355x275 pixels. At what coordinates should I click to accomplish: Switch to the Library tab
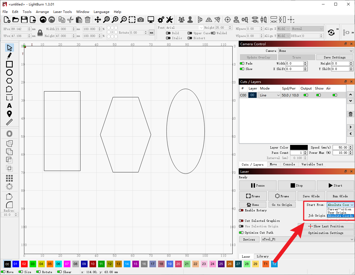tap(262, 256)
